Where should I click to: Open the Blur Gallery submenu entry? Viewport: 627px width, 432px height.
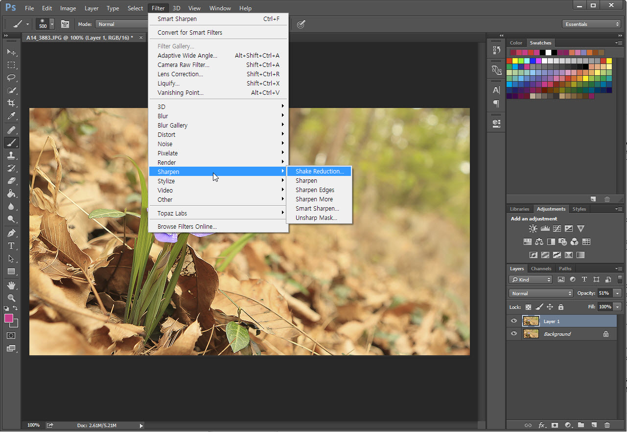point(218,125)
